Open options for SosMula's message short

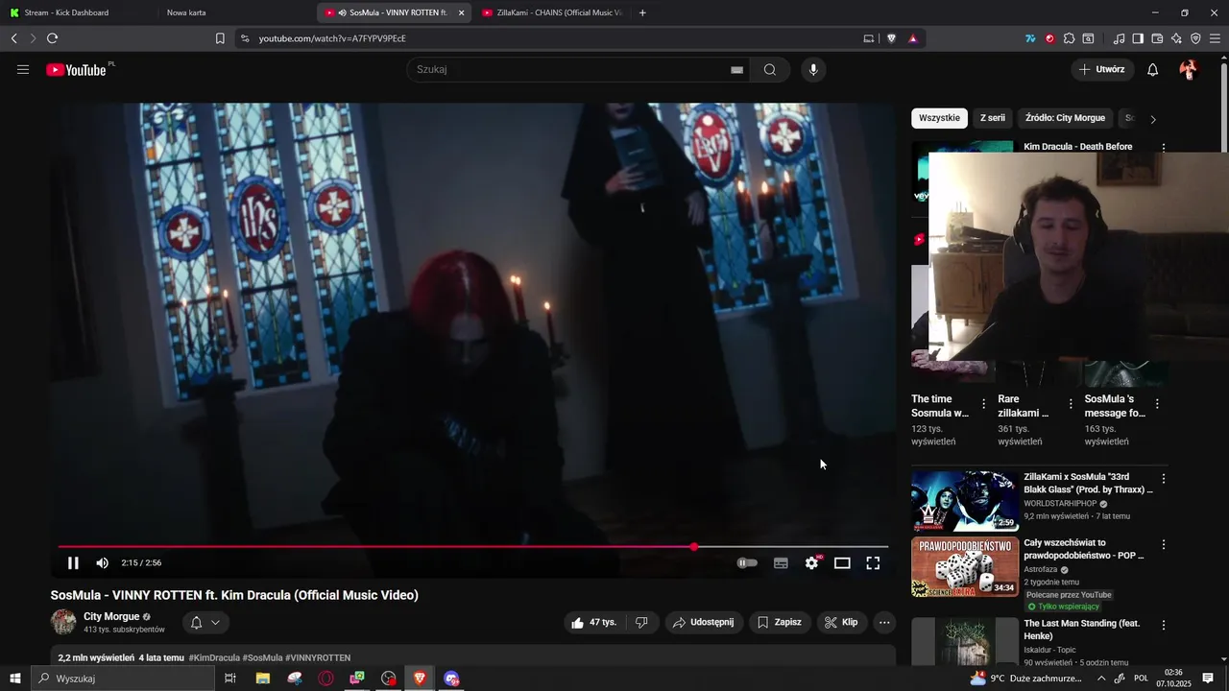[x=1157, y=404]
